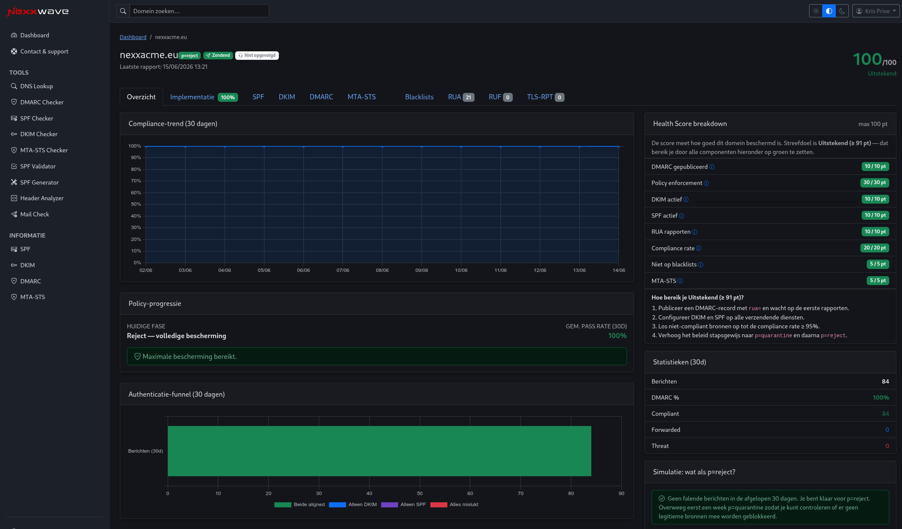The width and height of the screenshot is (902, 529).
Task: Click the 30 / 30 pt Policy enforcement badge
Action: click(874, 182)
